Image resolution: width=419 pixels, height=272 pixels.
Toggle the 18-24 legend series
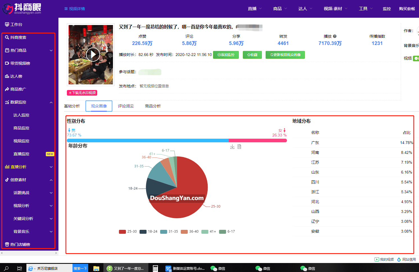coord(148,231)
